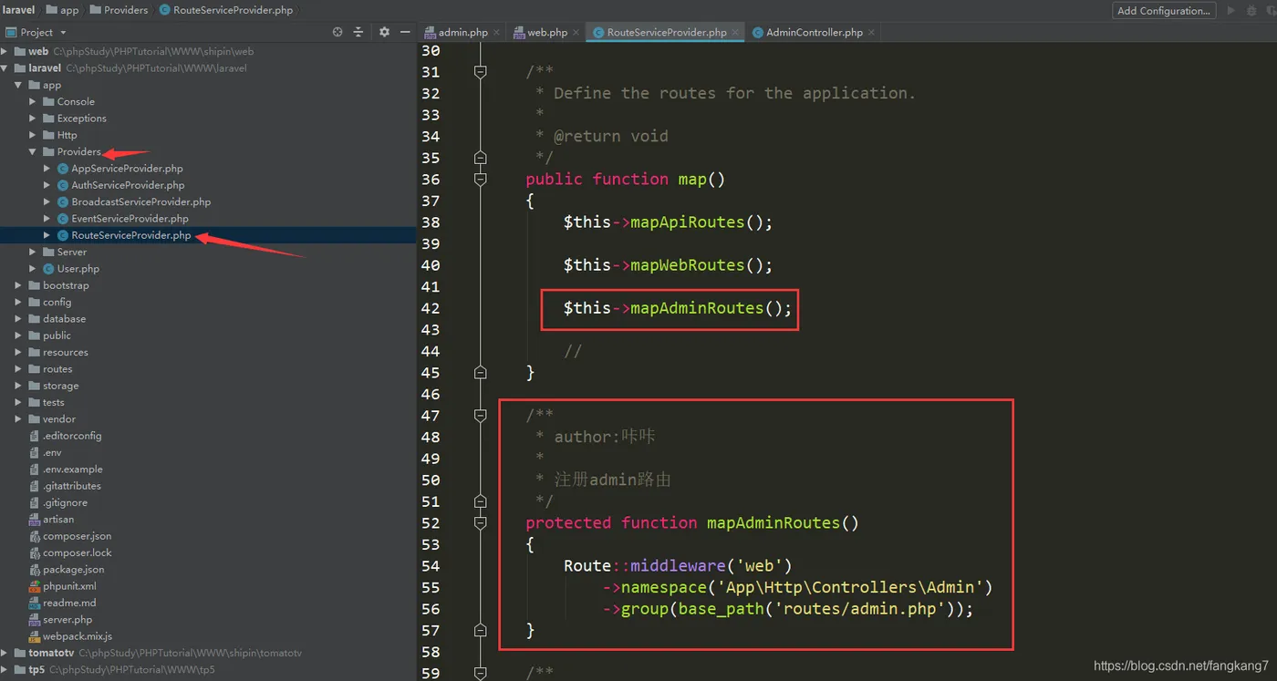The image size is (1277, 681).
Task: Close the AdminController.php tab
Action: tap(872, 32)
